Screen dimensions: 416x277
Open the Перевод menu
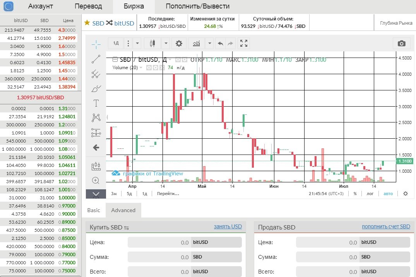(88, 6)
